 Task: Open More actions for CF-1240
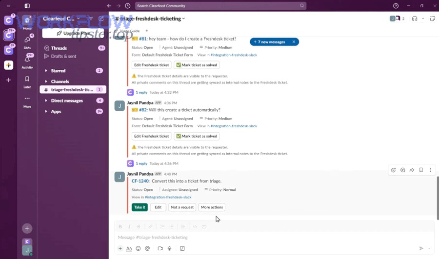212,207
